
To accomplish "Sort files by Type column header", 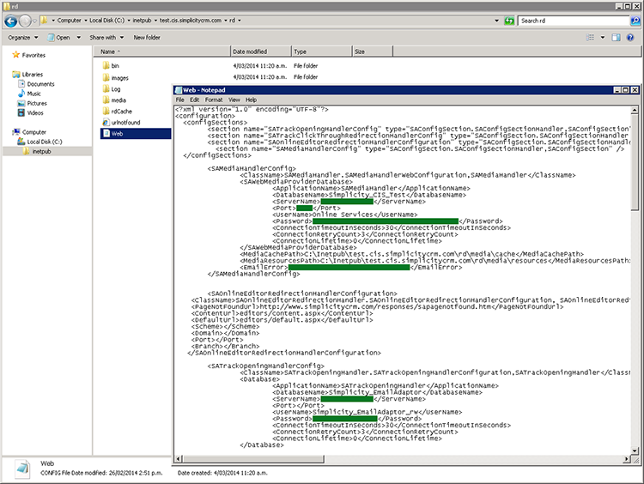I will tap(322, 51).
